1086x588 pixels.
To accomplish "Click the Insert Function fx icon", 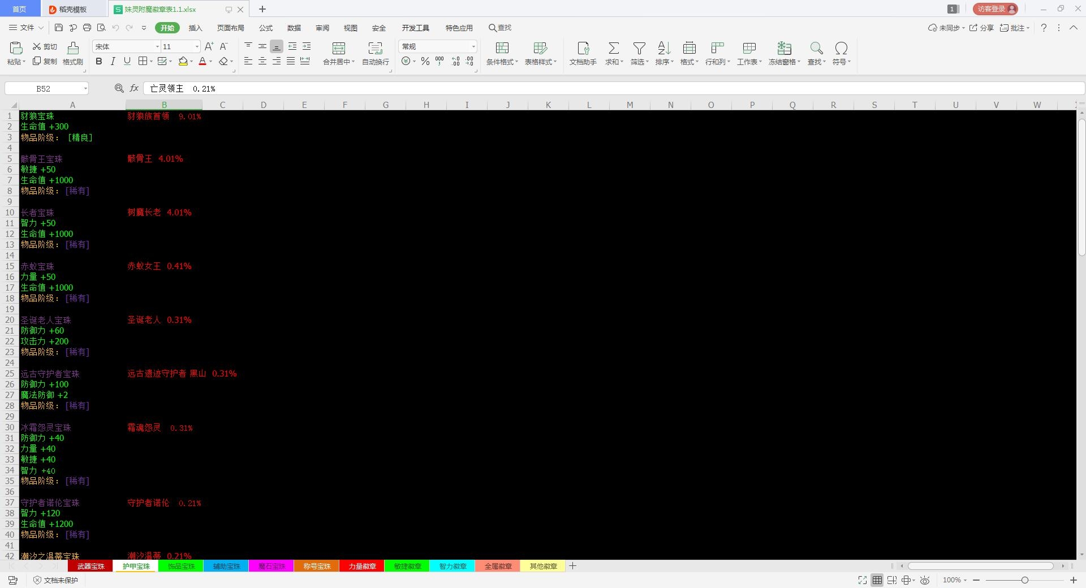I will pos(134,88).
